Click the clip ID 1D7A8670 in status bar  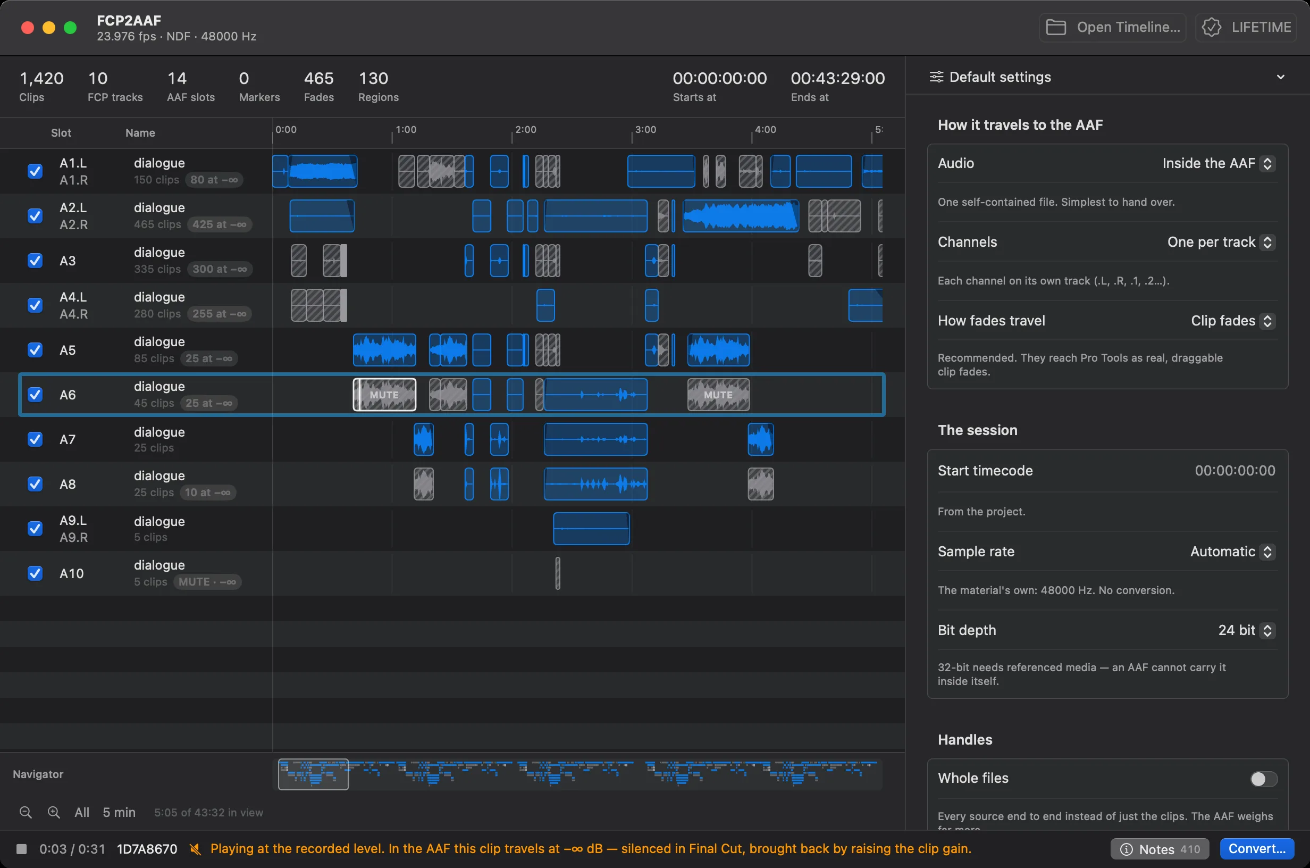147,849
